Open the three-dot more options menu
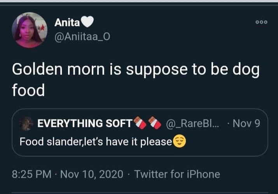 point(261,22)
